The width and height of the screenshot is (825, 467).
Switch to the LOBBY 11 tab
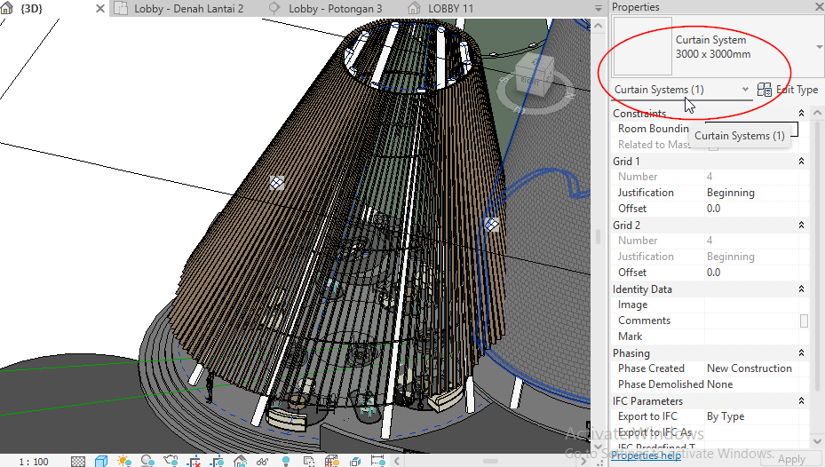450,8
